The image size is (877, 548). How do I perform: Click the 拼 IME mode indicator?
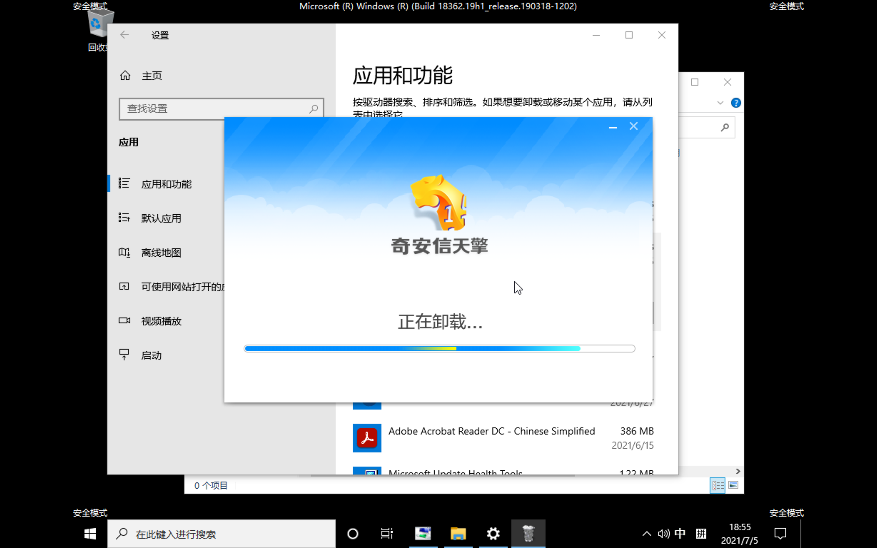701,534
